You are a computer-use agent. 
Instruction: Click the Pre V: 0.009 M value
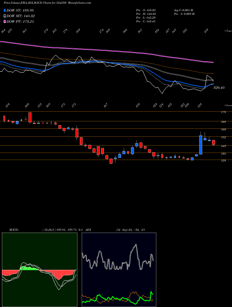[184, 14]
